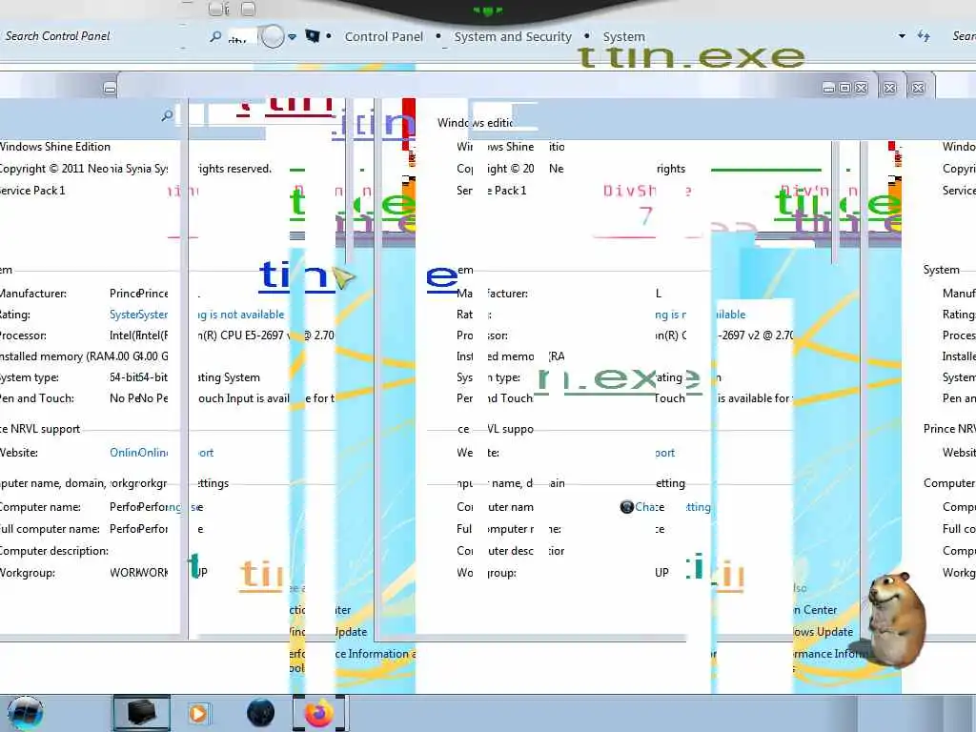Screen dimensions: 976x732
Task: Click the 'ttin.exe' olive text overlay
Action: point(691,56)
